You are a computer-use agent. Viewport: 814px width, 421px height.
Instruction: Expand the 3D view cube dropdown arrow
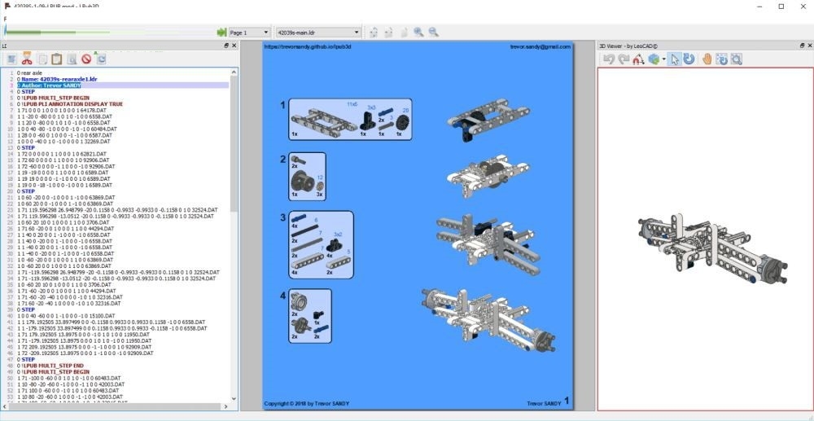click(664, 59)
